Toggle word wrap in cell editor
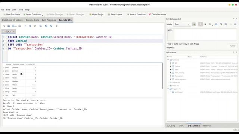 click(201, 24)
